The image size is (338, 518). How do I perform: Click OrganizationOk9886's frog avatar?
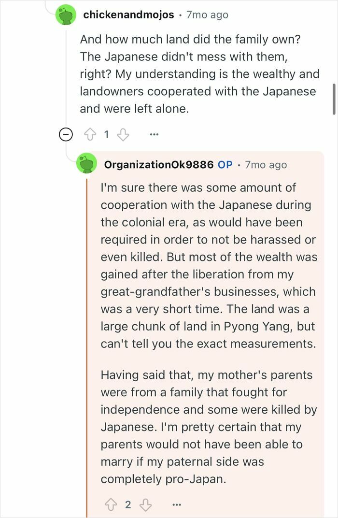pos(87,165)
